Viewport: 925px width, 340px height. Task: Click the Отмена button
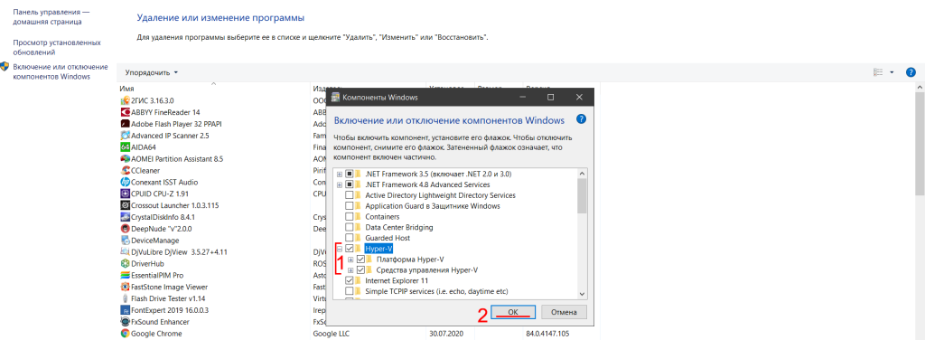(564, 312)
